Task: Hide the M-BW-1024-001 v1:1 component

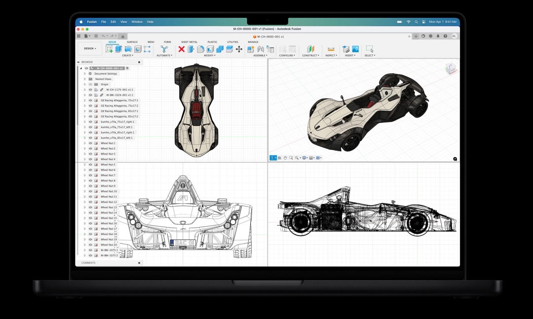Action: [x=90, y=95]
